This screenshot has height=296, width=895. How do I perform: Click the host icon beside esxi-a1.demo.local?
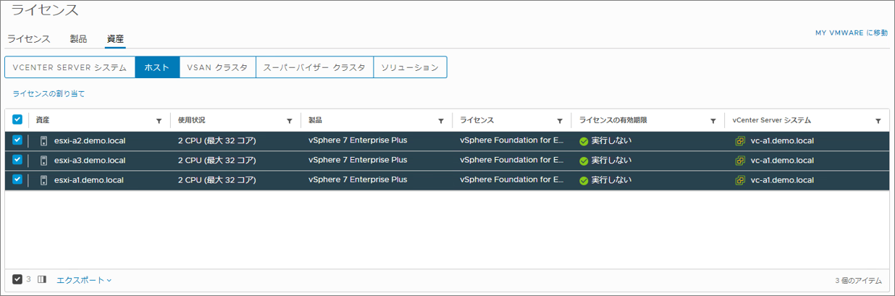click(x=43, y=180)
